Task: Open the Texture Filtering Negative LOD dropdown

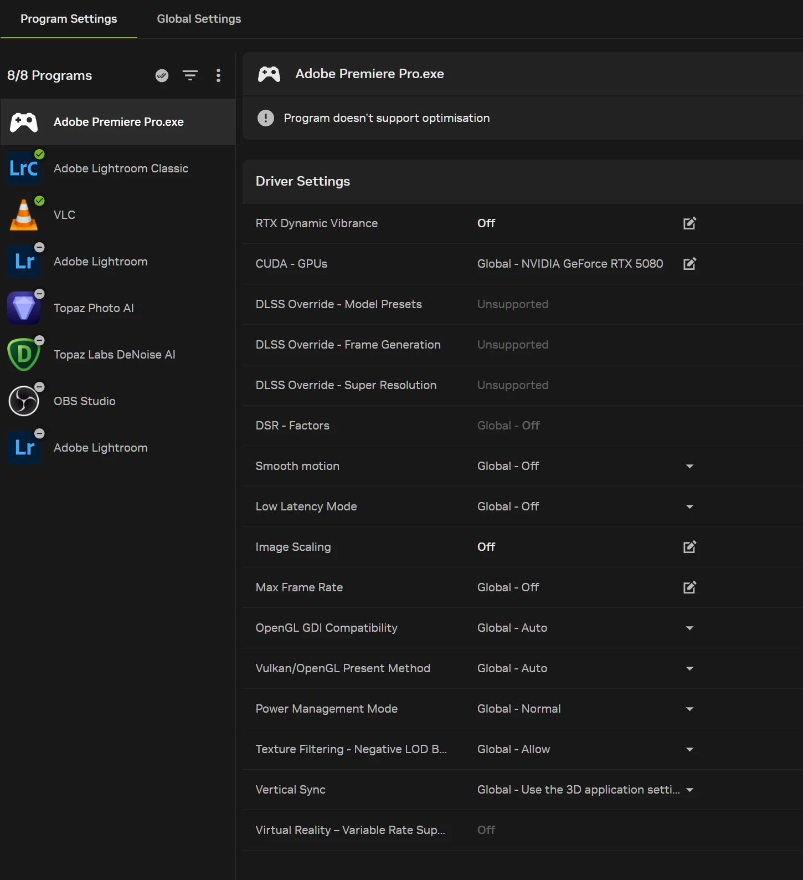Action: point(689,749)
